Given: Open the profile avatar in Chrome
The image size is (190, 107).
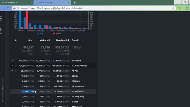Looking at the screenshot, I should (187, 8).
